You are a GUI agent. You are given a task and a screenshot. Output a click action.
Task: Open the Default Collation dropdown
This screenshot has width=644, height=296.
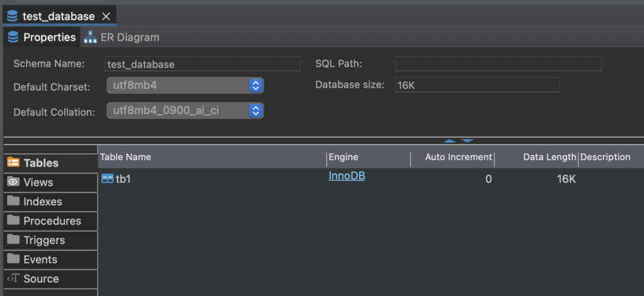[255, 111]
